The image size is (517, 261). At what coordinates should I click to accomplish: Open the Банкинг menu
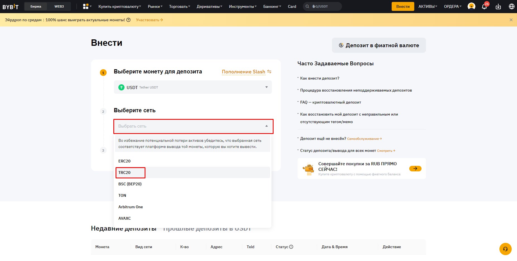(272, 6)
